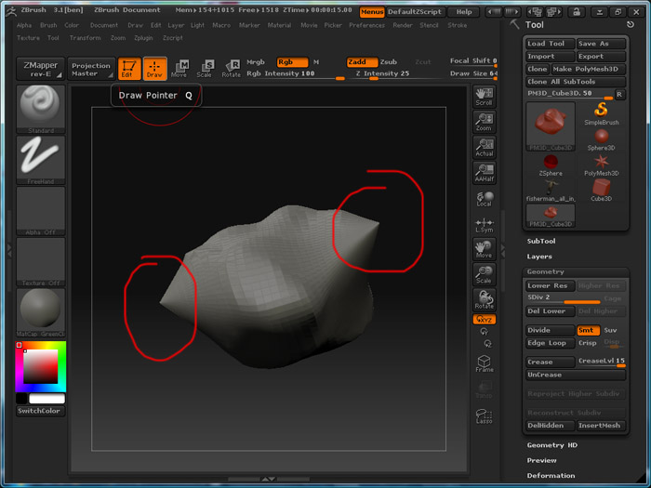The width and height of the screenshot is (651, 488).
Task: Toggle the Smt smoothing option
Action: tap(586, 330)
